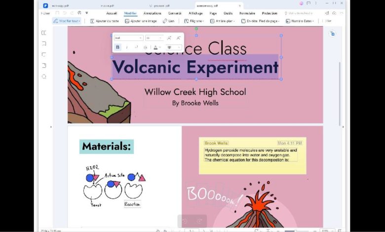The image size is (385, 232).
Task: Expand the left panel collapse arrow
Action: click(51, 127)
